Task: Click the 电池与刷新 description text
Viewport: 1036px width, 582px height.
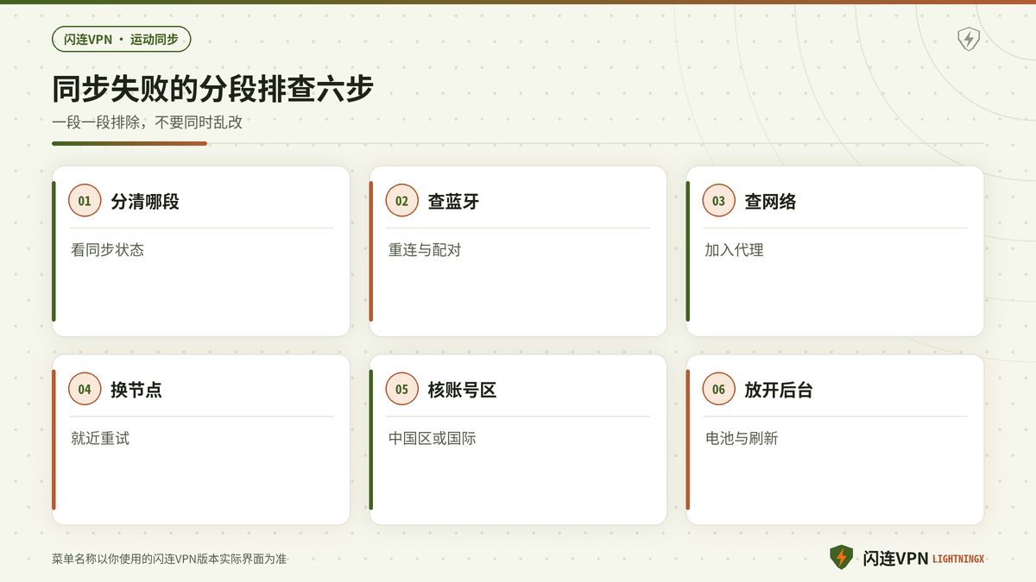Action: 741,438
